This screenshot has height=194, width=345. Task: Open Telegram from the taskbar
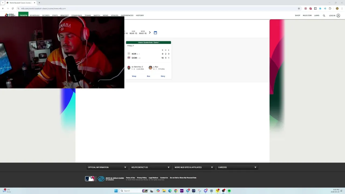tap(188, 191)
